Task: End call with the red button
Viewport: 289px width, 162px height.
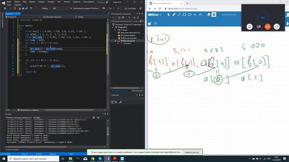Action: click(268, 27)
